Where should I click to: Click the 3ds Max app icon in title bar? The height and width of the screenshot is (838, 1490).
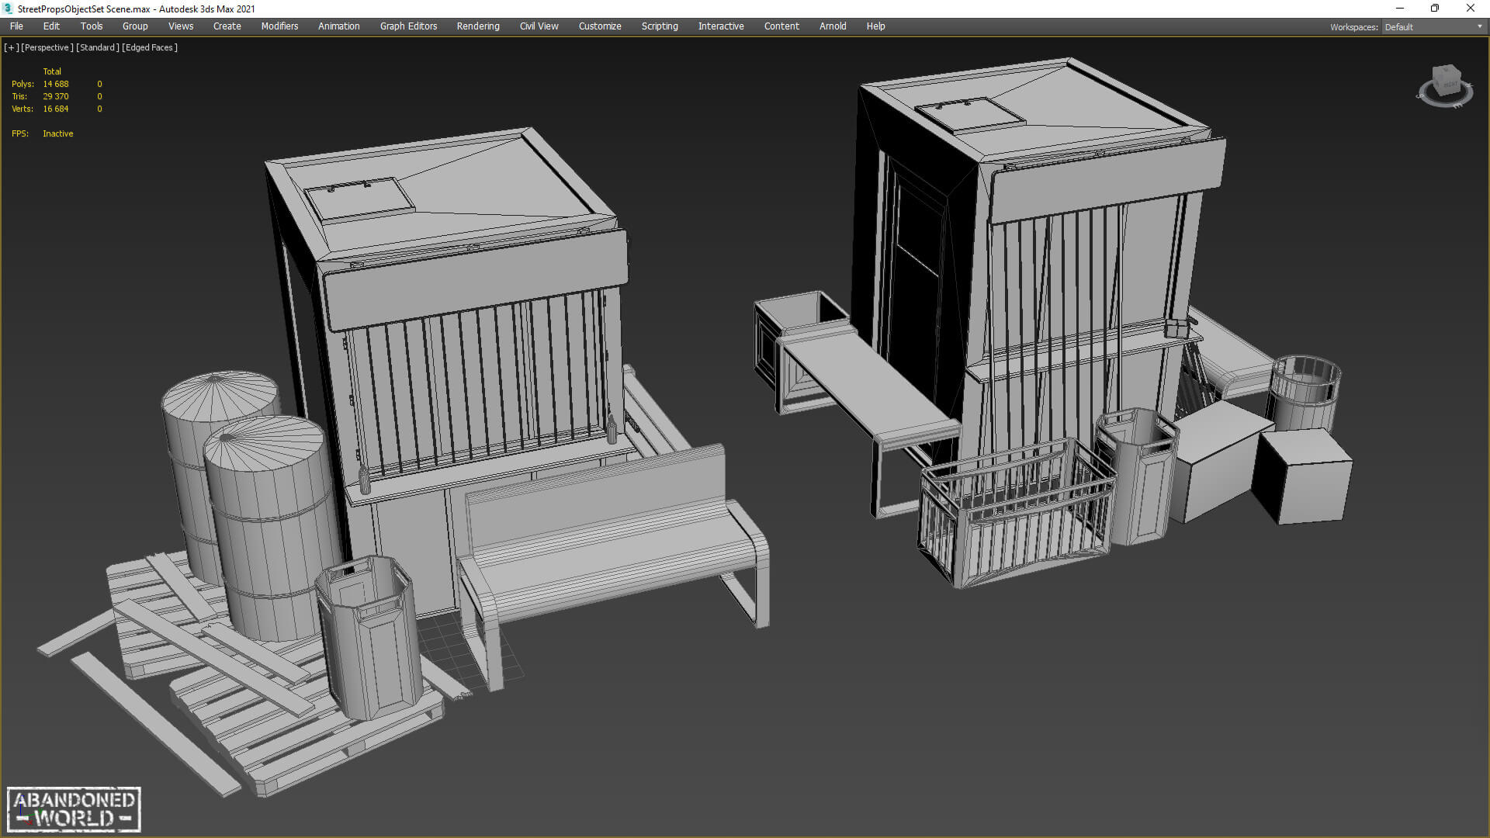click(x=9, y=9)
